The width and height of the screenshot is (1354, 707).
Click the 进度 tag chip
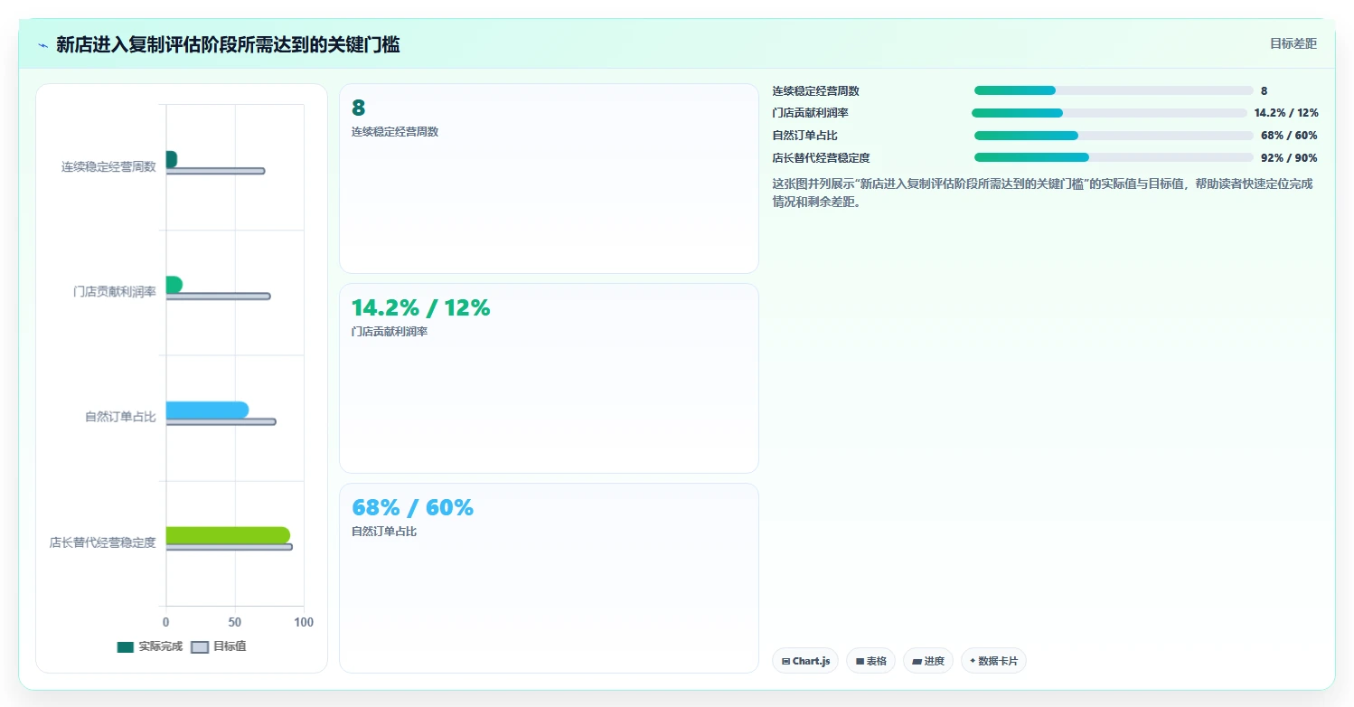point(928,661)
